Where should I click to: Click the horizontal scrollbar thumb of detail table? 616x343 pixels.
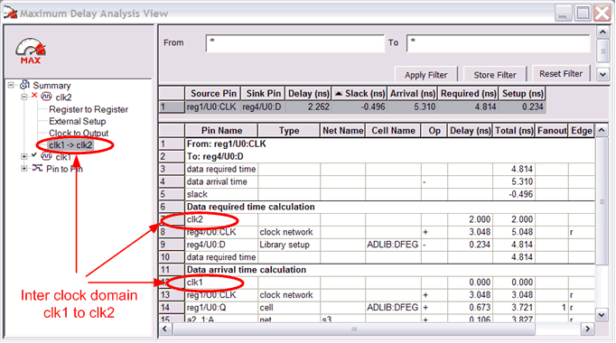coord(353,329)
